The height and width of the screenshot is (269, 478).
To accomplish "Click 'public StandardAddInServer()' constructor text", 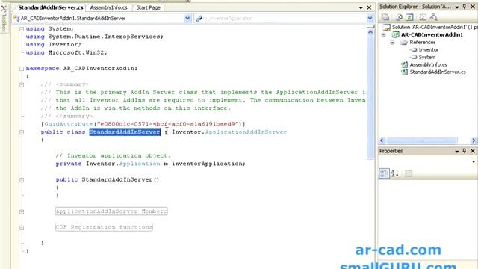I will pyautogui.click(x=108, y=179).
